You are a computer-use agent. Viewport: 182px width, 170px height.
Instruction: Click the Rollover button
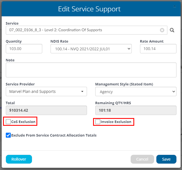click(x=19, y=159)
